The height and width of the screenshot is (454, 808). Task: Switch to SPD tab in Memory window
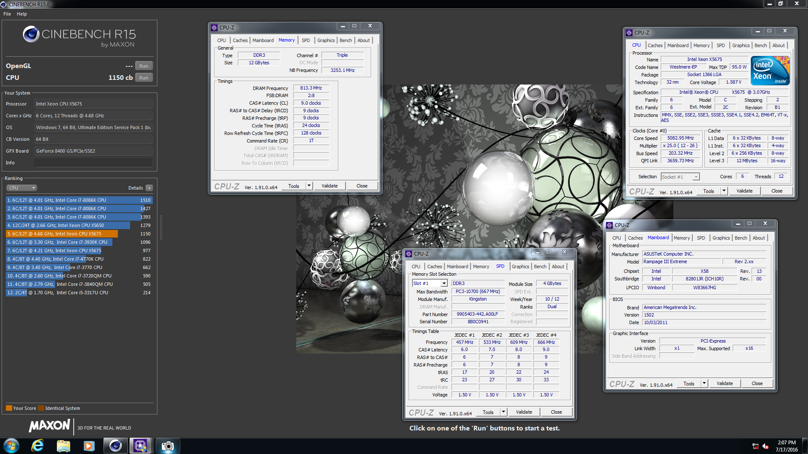tap(306, 40)
